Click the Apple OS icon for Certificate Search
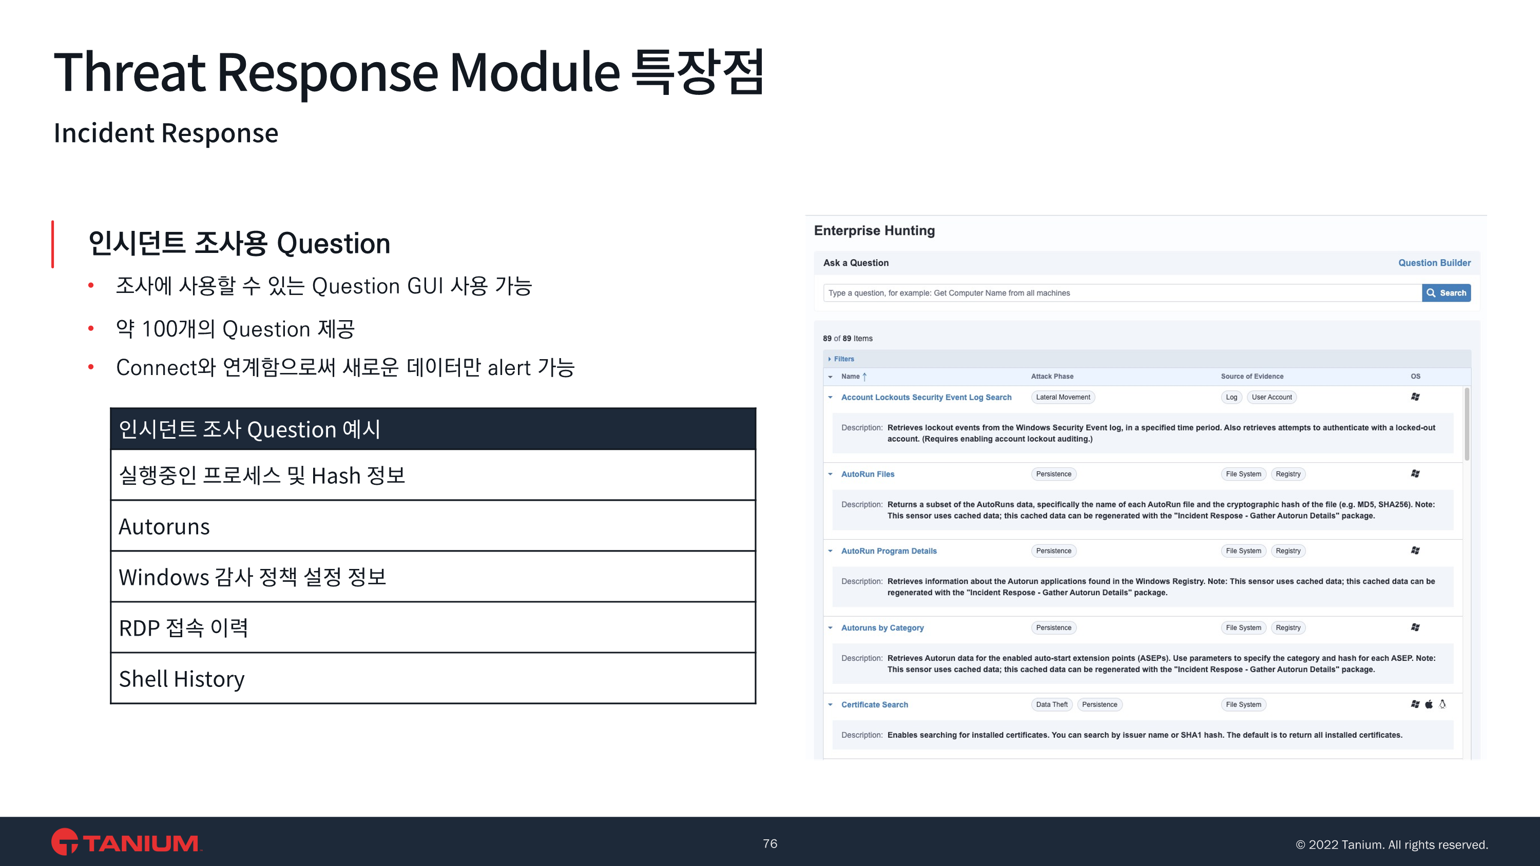1540x866 pixels. click(x=1429, y=704)
